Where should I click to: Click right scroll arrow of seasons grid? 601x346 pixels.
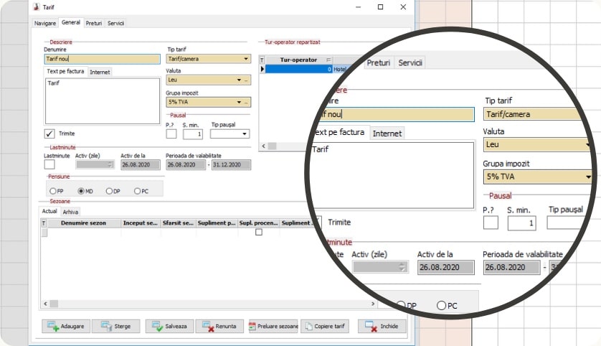coord(373,304)
